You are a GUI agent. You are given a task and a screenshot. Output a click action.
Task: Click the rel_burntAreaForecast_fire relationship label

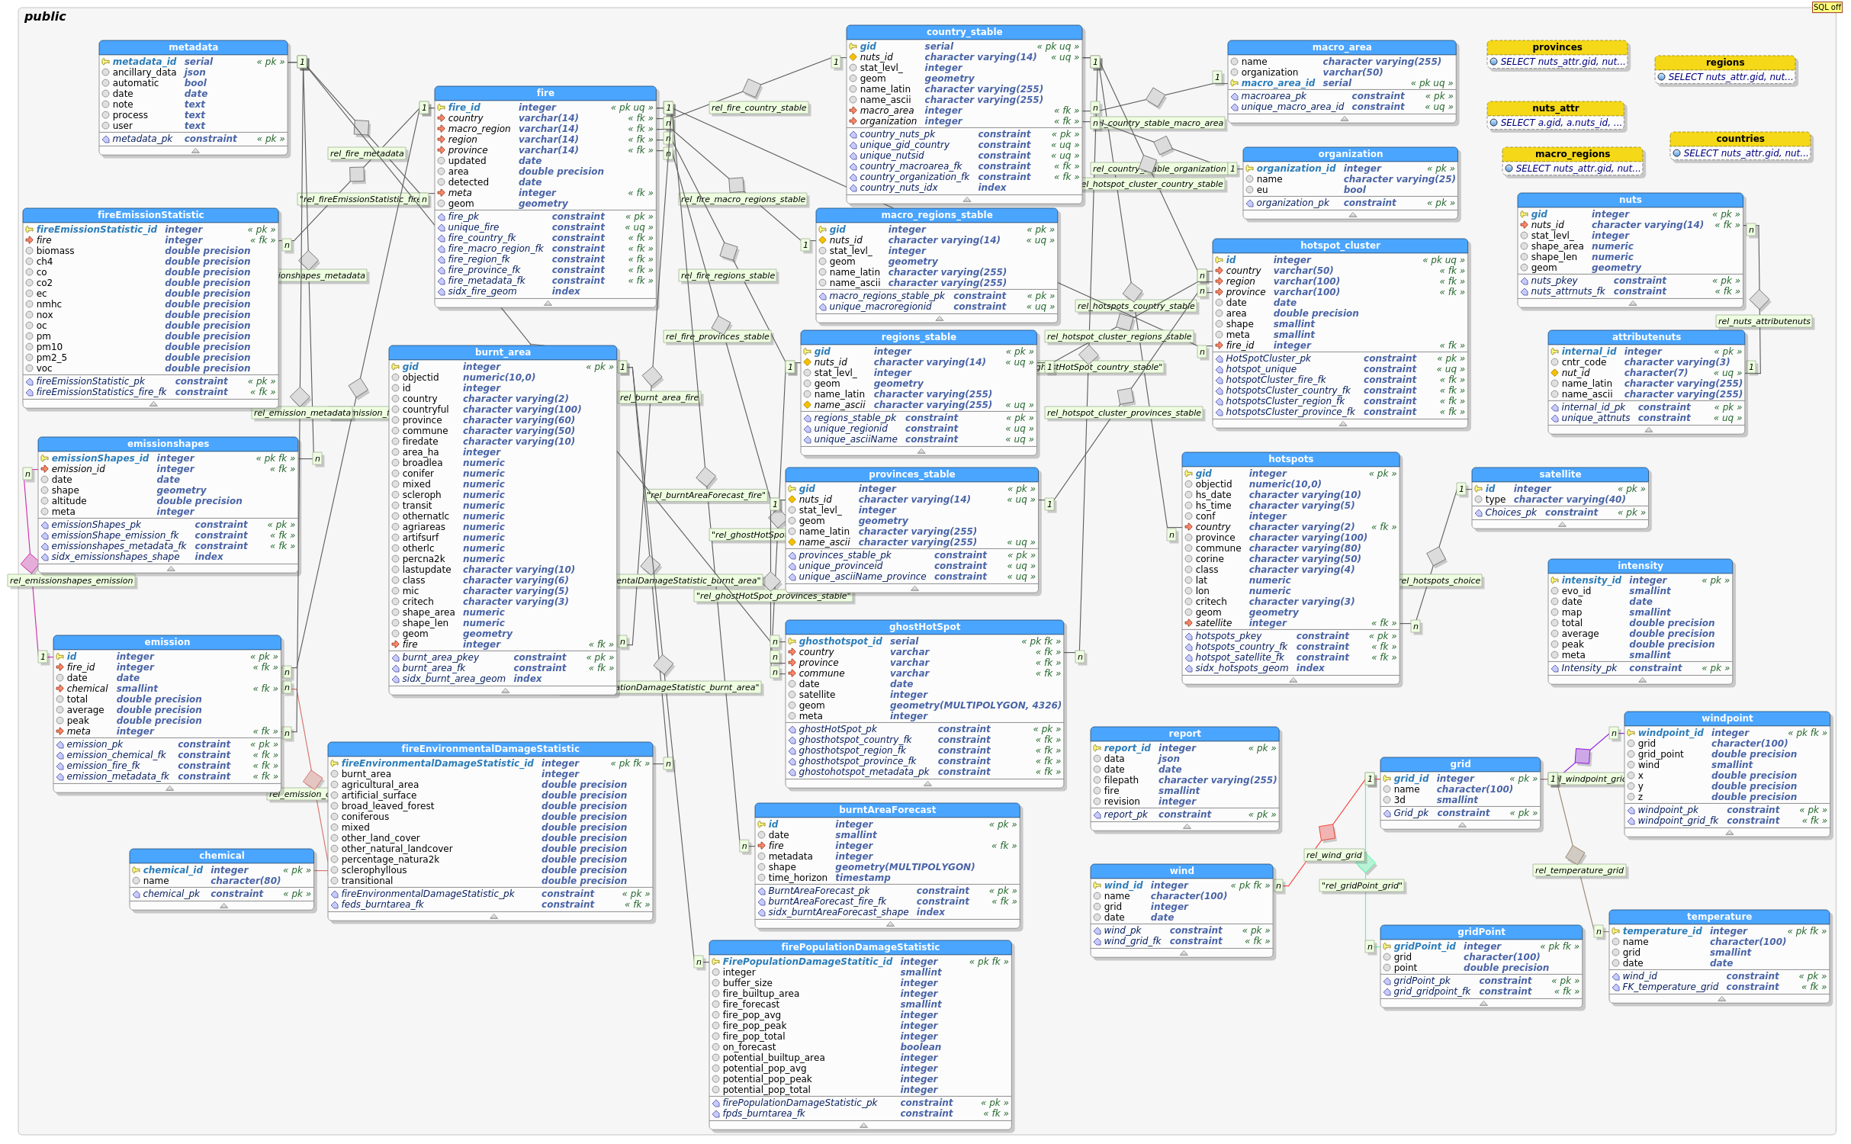coord(706,495)
